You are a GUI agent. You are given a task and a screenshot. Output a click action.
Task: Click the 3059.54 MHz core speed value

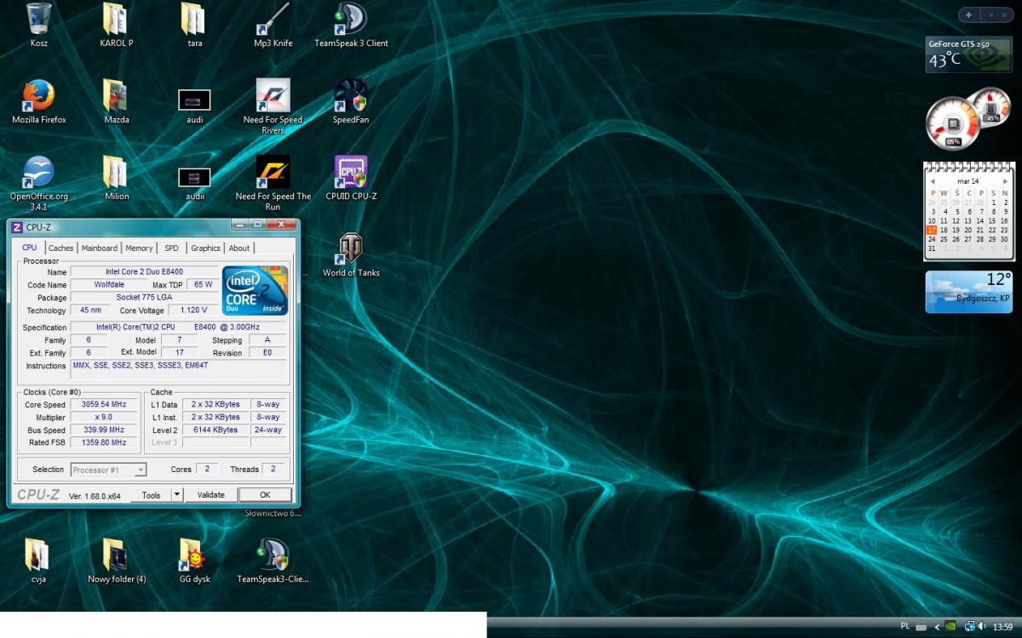[x=103, y=404]
